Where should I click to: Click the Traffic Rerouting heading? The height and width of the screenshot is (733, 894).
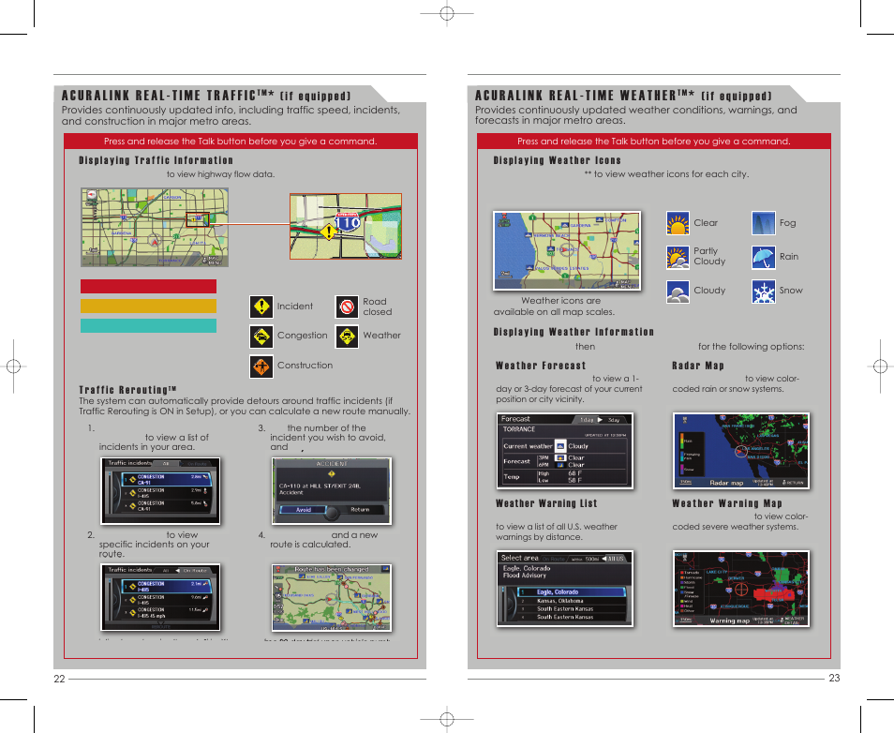coord(127,390)
